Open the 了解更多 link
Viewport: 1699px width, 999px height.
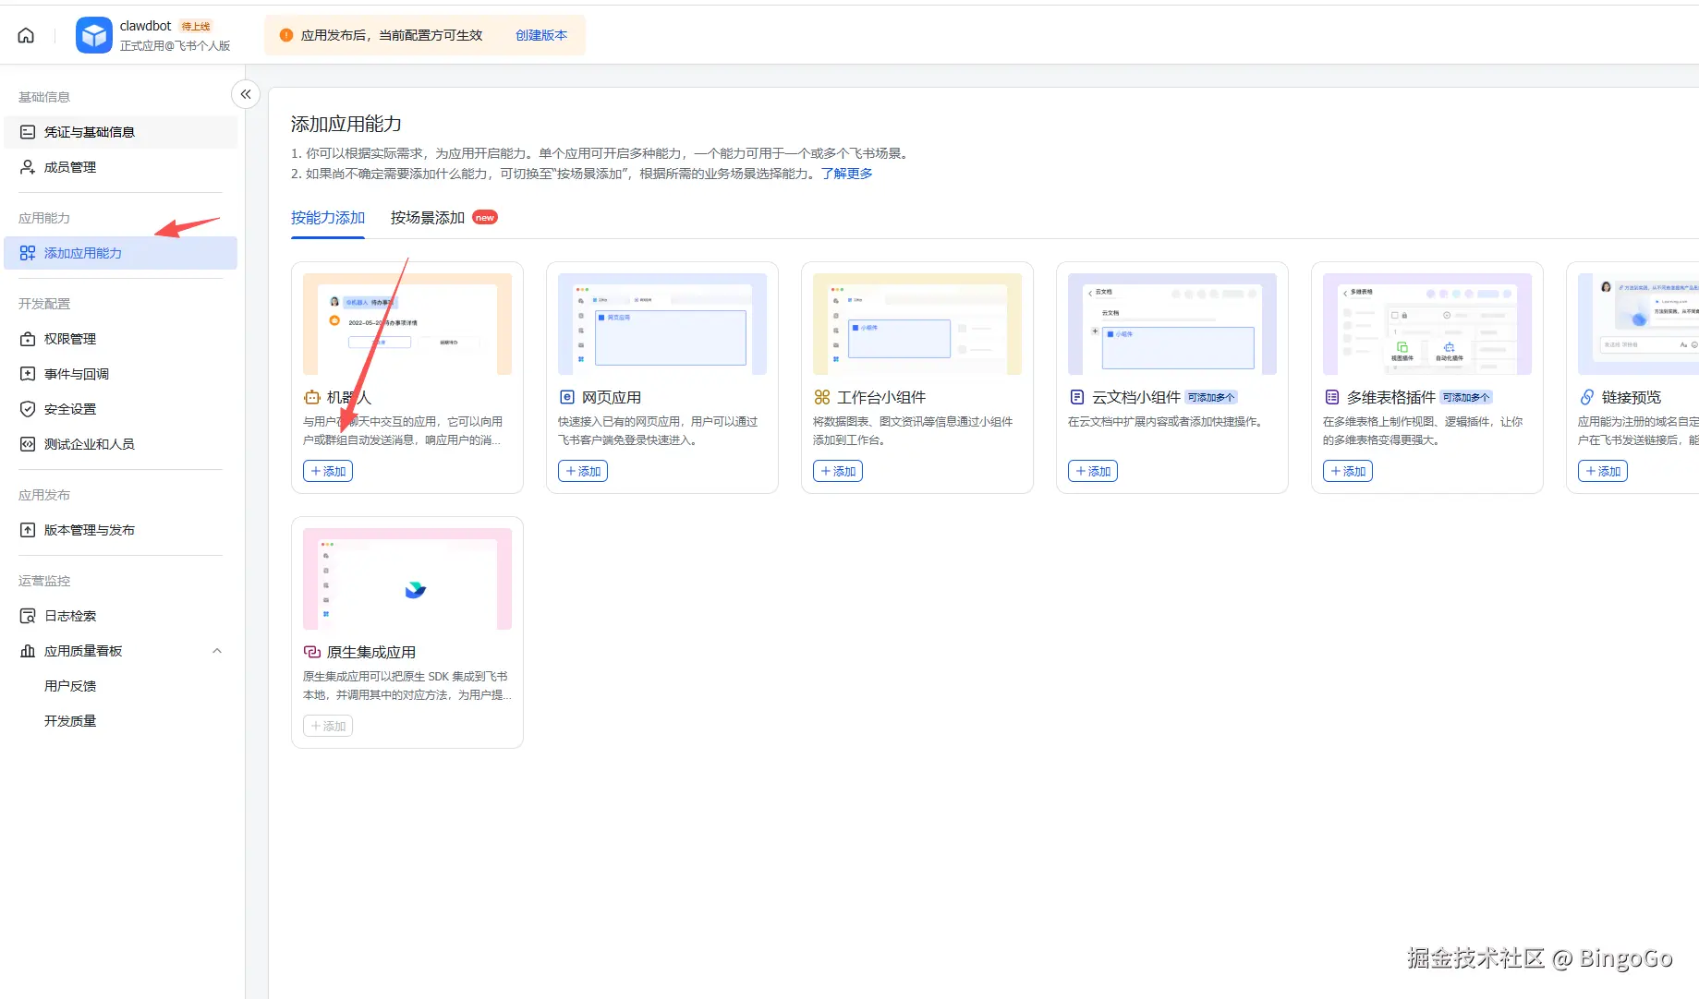tap(846, 173)
